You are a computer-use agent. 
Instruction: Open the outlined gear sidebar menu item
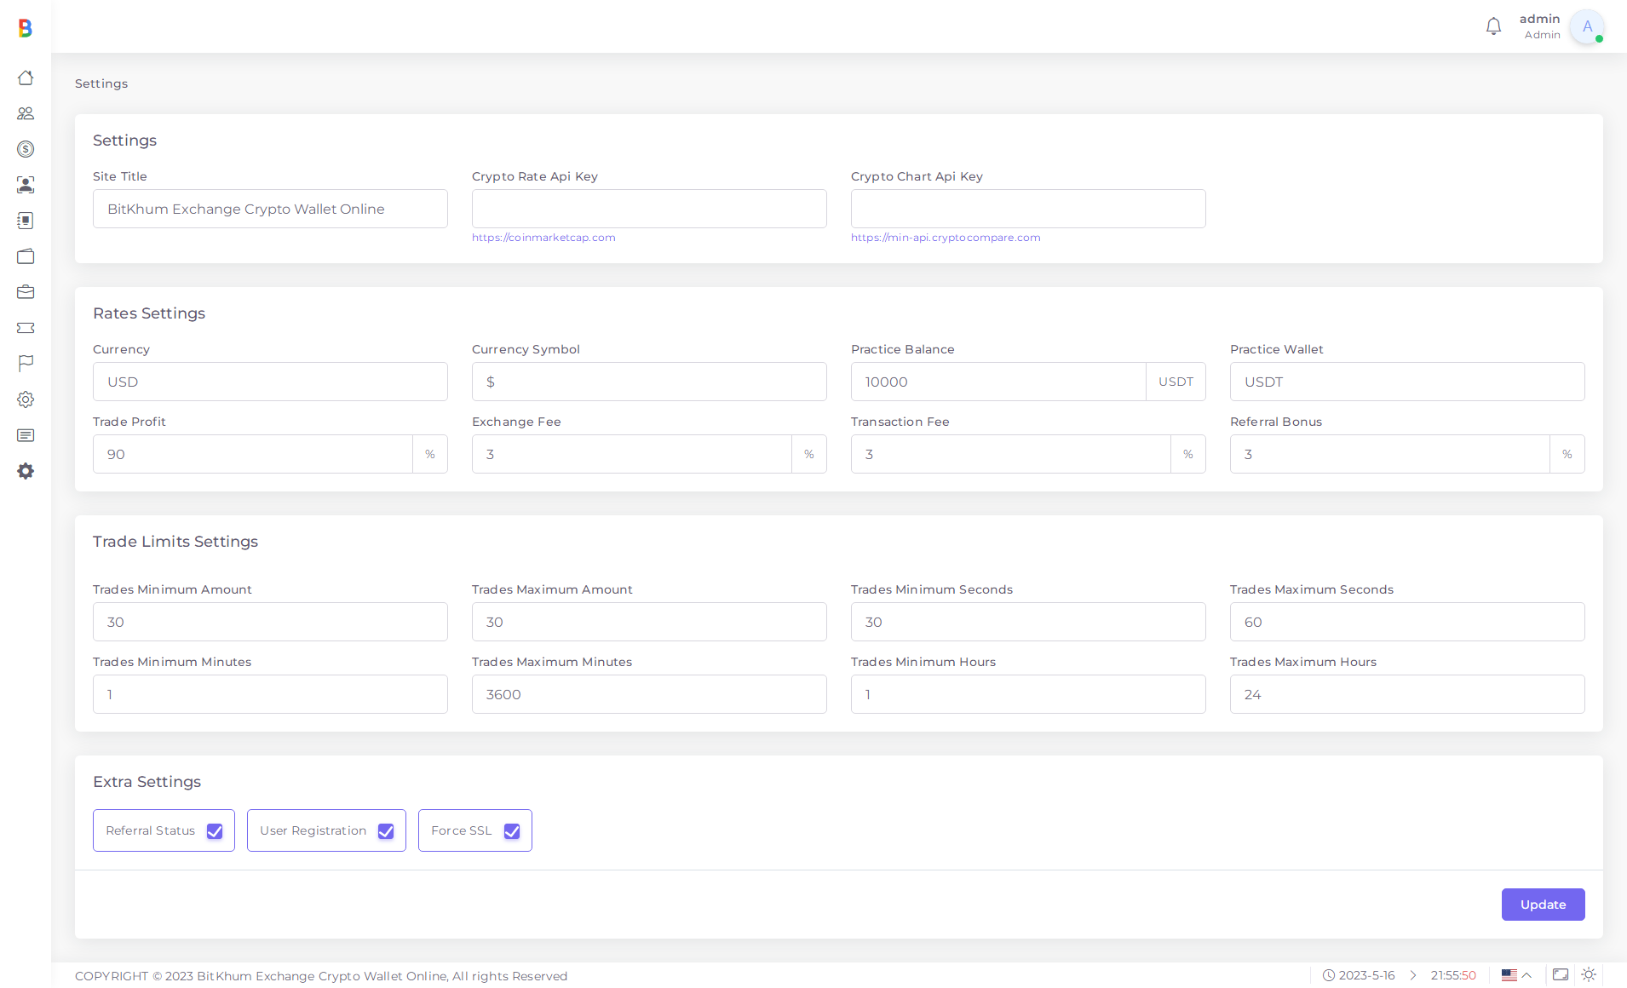[26, 399]
